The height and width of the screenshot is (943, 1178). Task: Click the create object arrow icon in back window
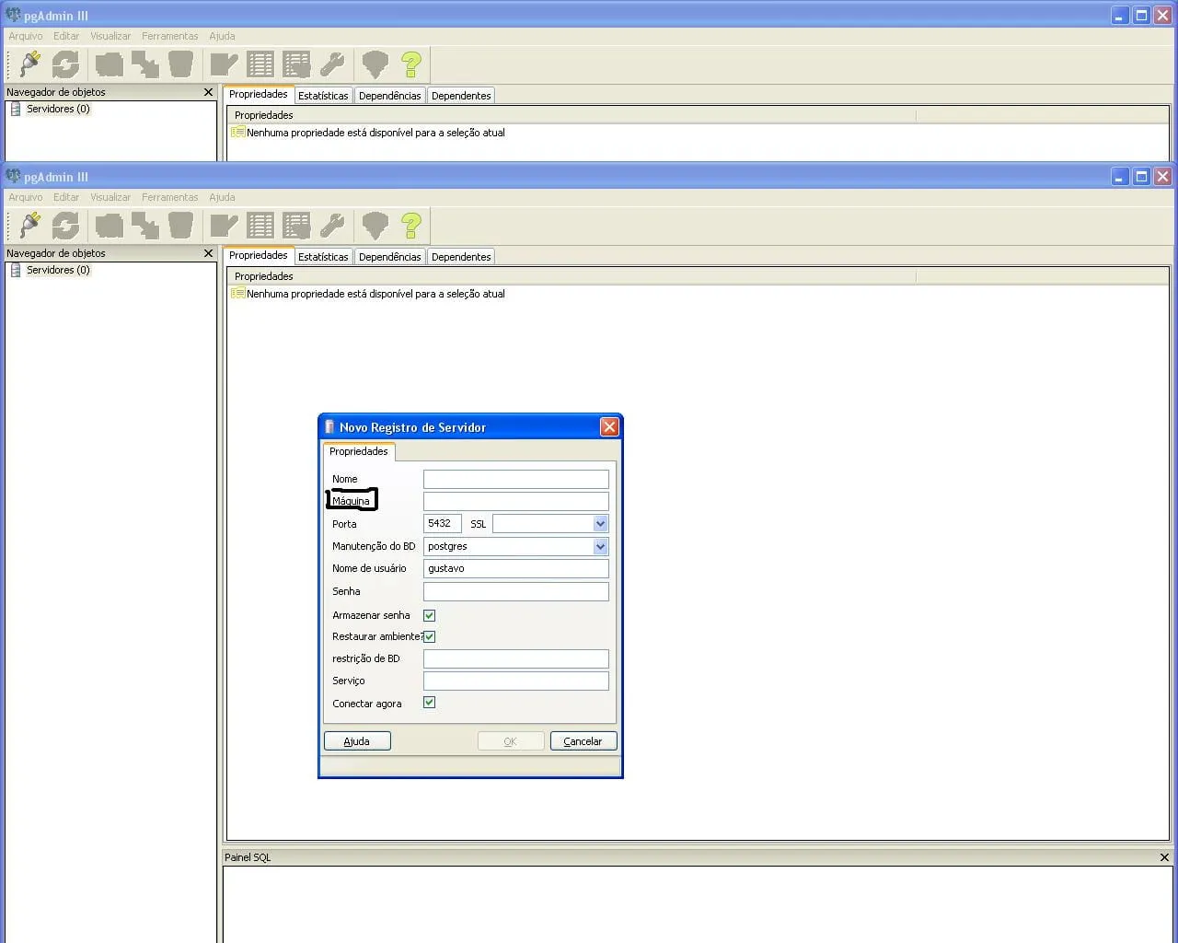[x=144, y=64]
